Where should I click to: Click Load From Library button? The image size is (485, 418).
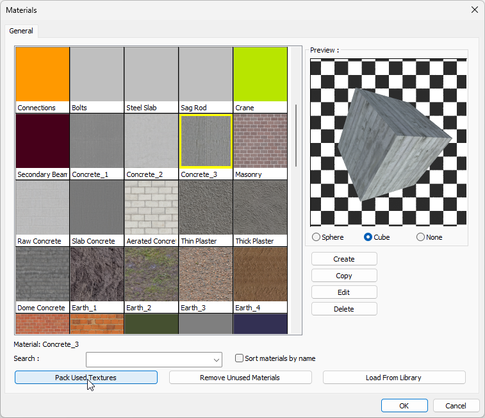(x=393, y=378)
